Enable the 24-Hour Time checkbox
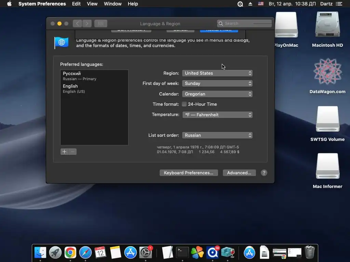 point(184,104)
